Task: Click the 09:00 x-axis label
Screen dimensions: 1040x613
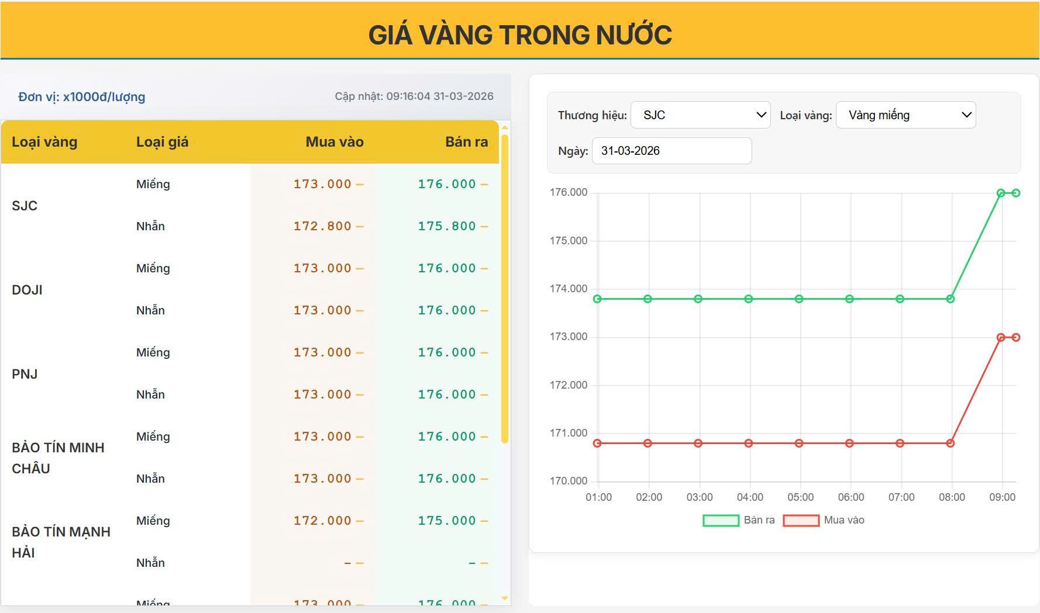Action: coord(1002,497)
